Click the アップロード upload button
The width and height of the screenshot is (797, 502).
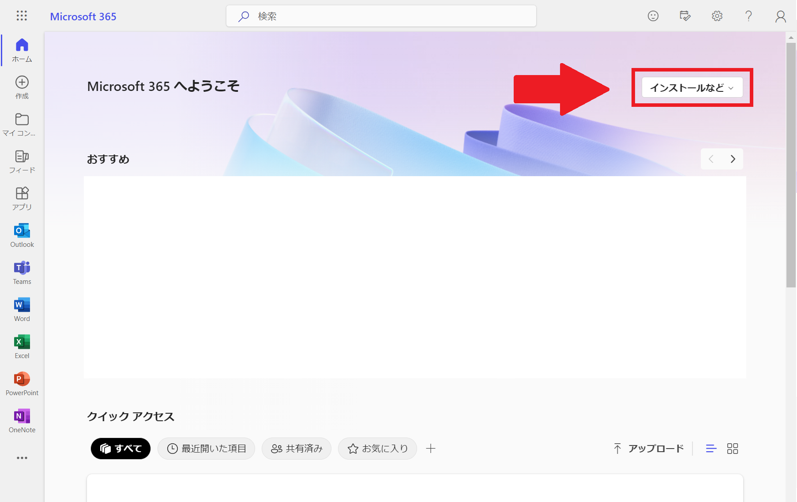tap(649, 449)
